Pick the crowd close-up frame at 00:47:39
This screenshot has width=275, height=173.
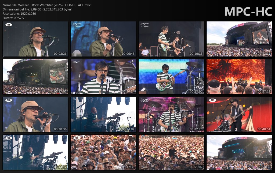[103, 152]
